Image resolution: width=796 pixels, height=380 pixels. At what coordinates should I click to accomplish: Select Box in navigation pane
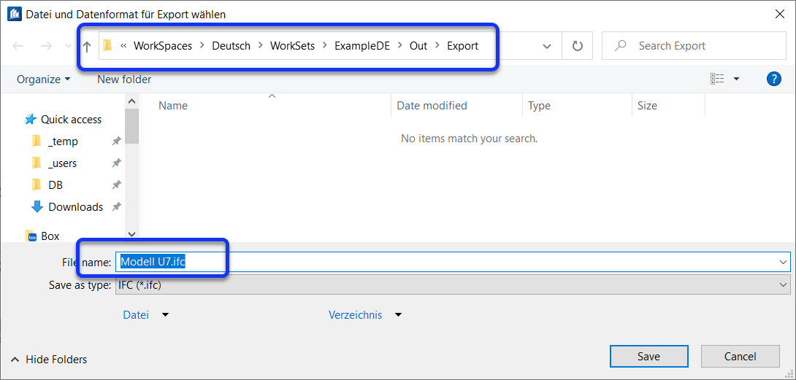(50, 236)
